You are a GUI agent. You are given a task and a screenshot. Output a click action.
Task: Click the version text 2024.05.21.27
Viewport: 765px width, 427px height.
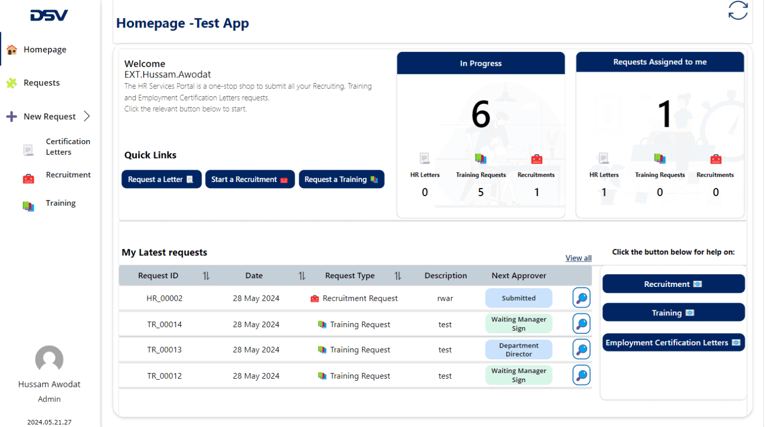[x=49, y=422]
